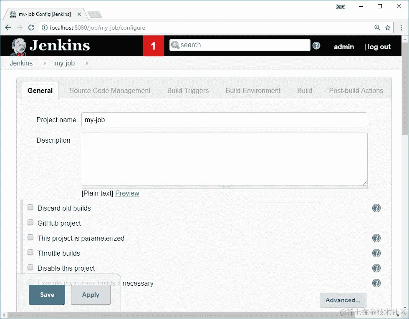Open the Chrome three-dot menu
This screenshot has width=409, height=319.
401,28
